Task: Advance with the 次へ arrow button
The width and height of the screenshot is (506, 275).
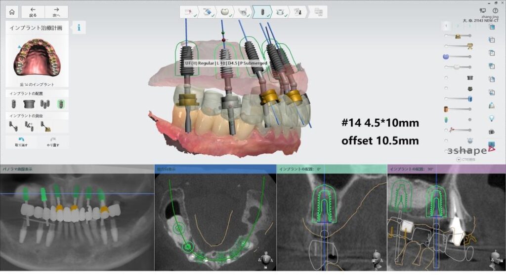Action: 56,12
